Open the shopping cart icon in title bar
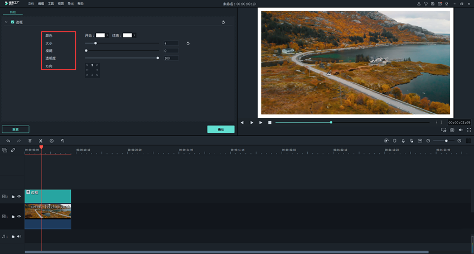 point(425,4)
